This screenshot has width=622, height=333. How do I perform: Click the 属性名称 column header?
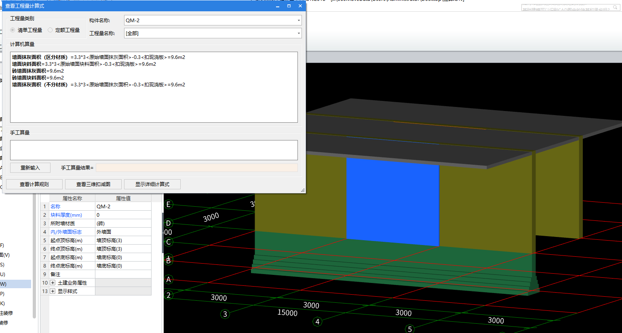pos(72,198)
